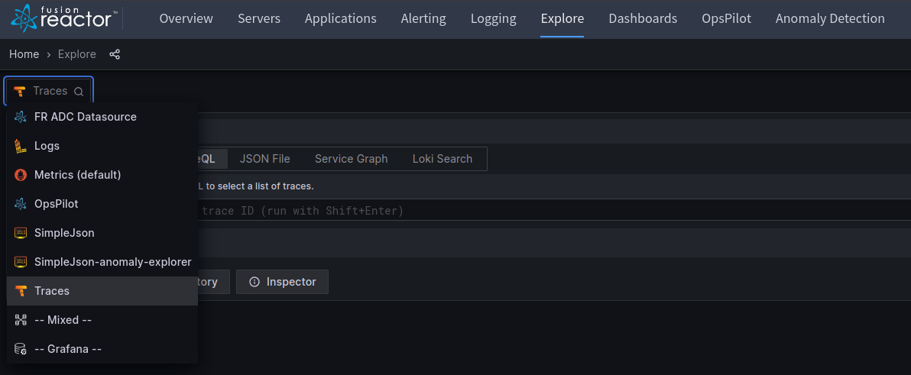Click the Prometheus Metrics icon

click(x=21, y=175)
